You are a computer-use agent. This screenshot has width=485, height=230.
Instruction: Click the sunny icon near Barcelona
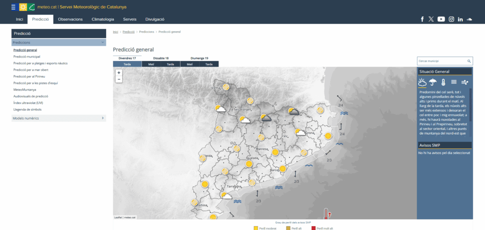(x=282, y=169)
